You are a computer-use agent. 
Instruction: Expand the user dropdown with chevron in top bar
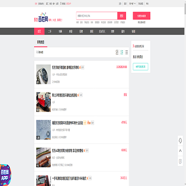[x=132, y=4]
